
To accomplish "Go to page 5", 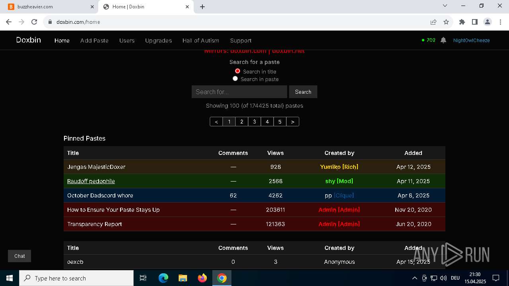I will [x=280, y=122].
